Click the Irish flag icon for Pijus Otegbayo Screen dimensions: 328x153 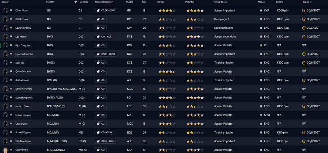pos(261,45)
